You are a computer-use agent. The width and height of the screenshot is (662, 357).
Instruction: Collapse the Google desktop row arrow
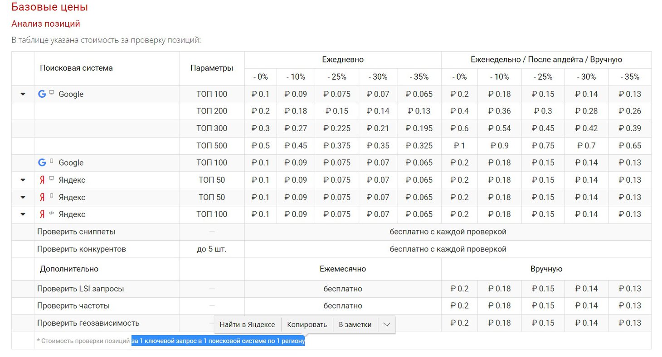(23, 95)
